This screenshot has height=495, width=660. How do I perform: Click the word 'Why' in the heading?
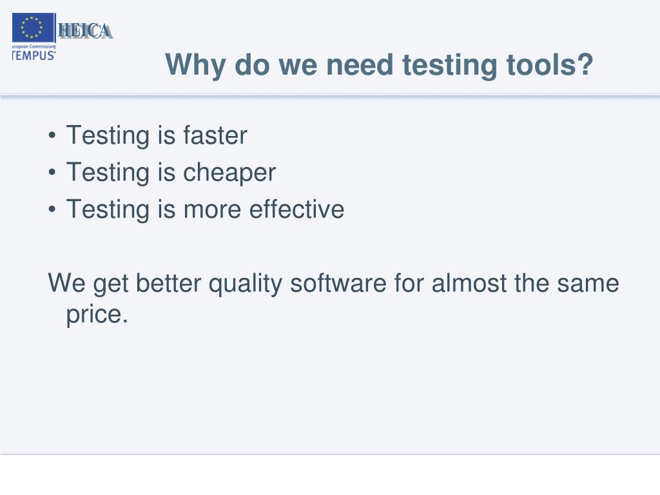(195, 66)
